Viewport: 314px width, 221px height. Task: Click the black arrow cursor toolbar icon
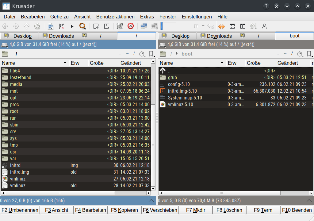[72, 26]
